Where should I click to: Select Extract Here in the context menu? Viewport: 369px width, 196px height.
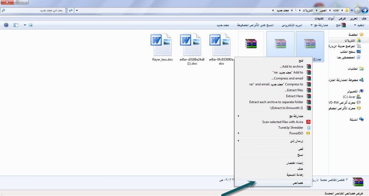[x=294, y=96]
